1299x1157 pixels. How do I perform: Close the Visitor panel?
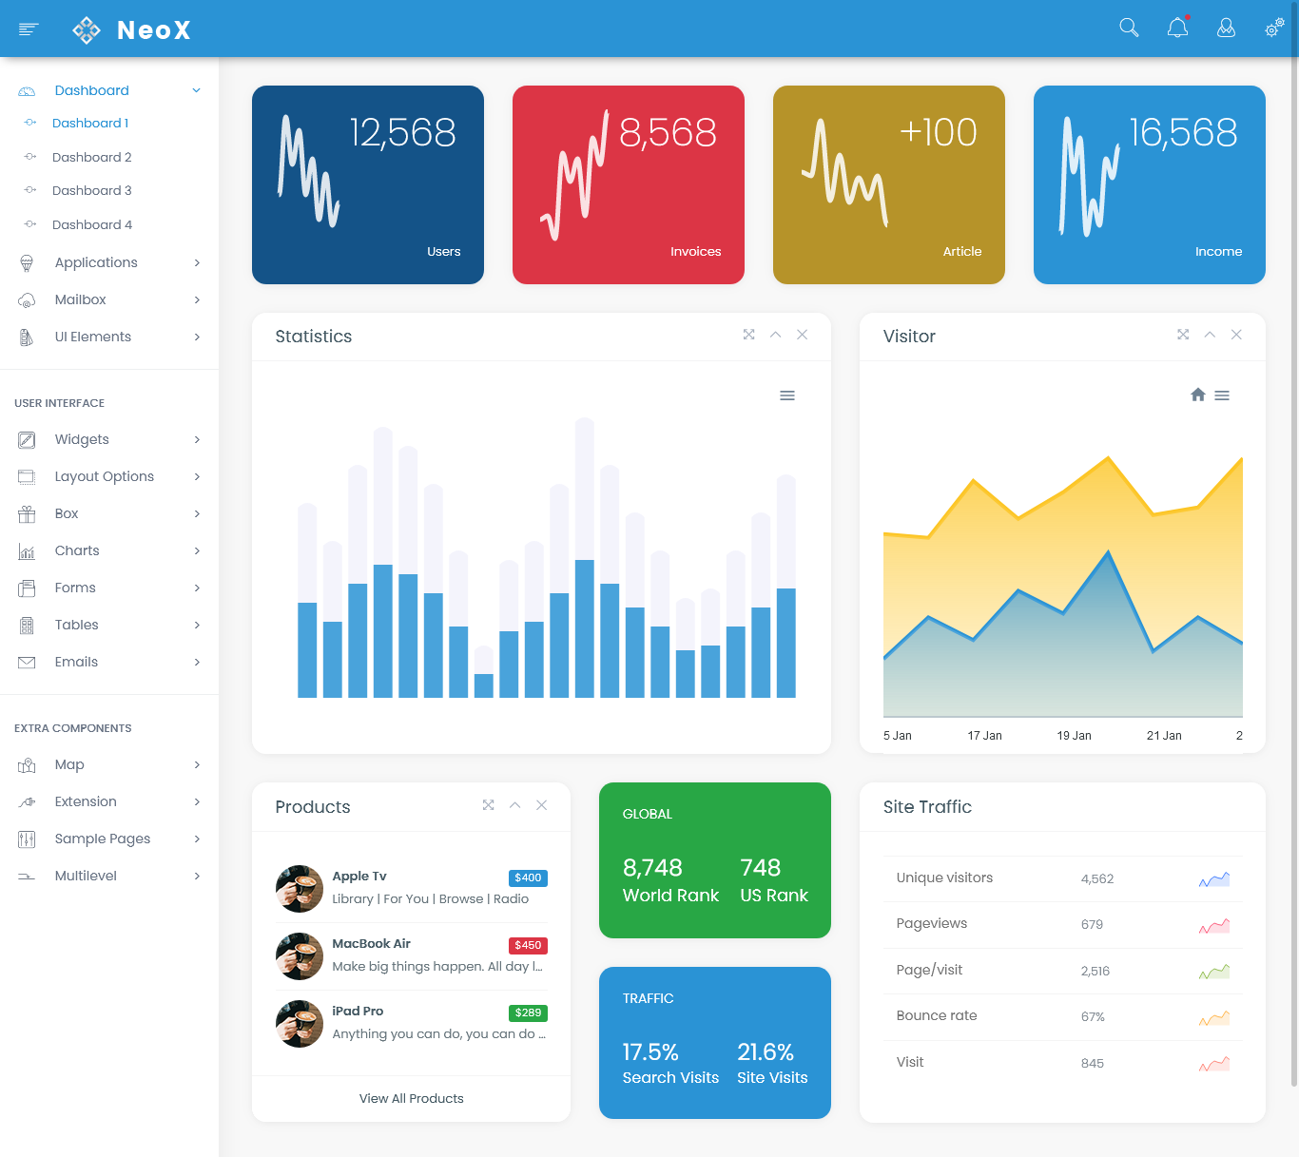1236,335
